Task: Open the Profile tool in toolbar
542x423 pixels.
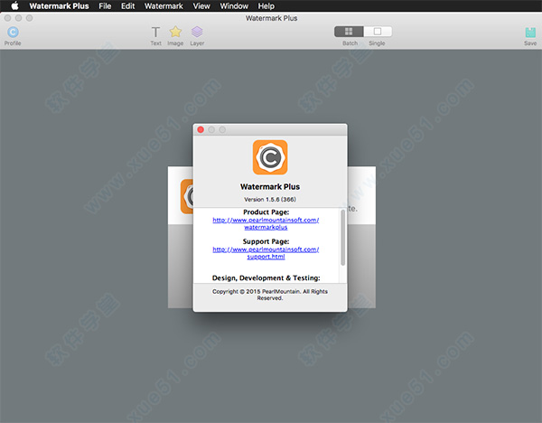Action: 13,36
